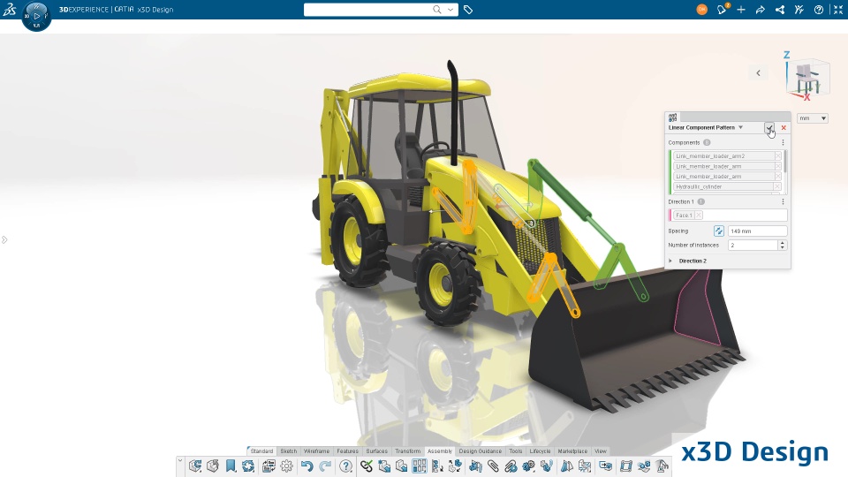This screenshot has width=848, height=477.
Task: Select the Engineering Connection chain-check icon
Action: click(x=366, y=466)
